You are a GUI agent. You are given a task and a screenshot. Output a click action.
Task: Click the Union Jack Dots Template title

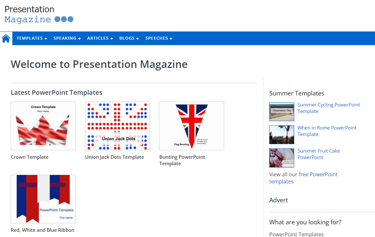pyautogui.click(x=115, y=157)
